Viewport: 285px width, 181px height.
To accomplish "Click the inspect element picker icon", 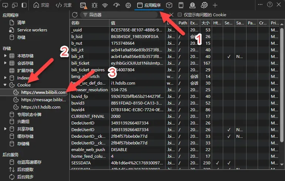I will coord(5,5).
